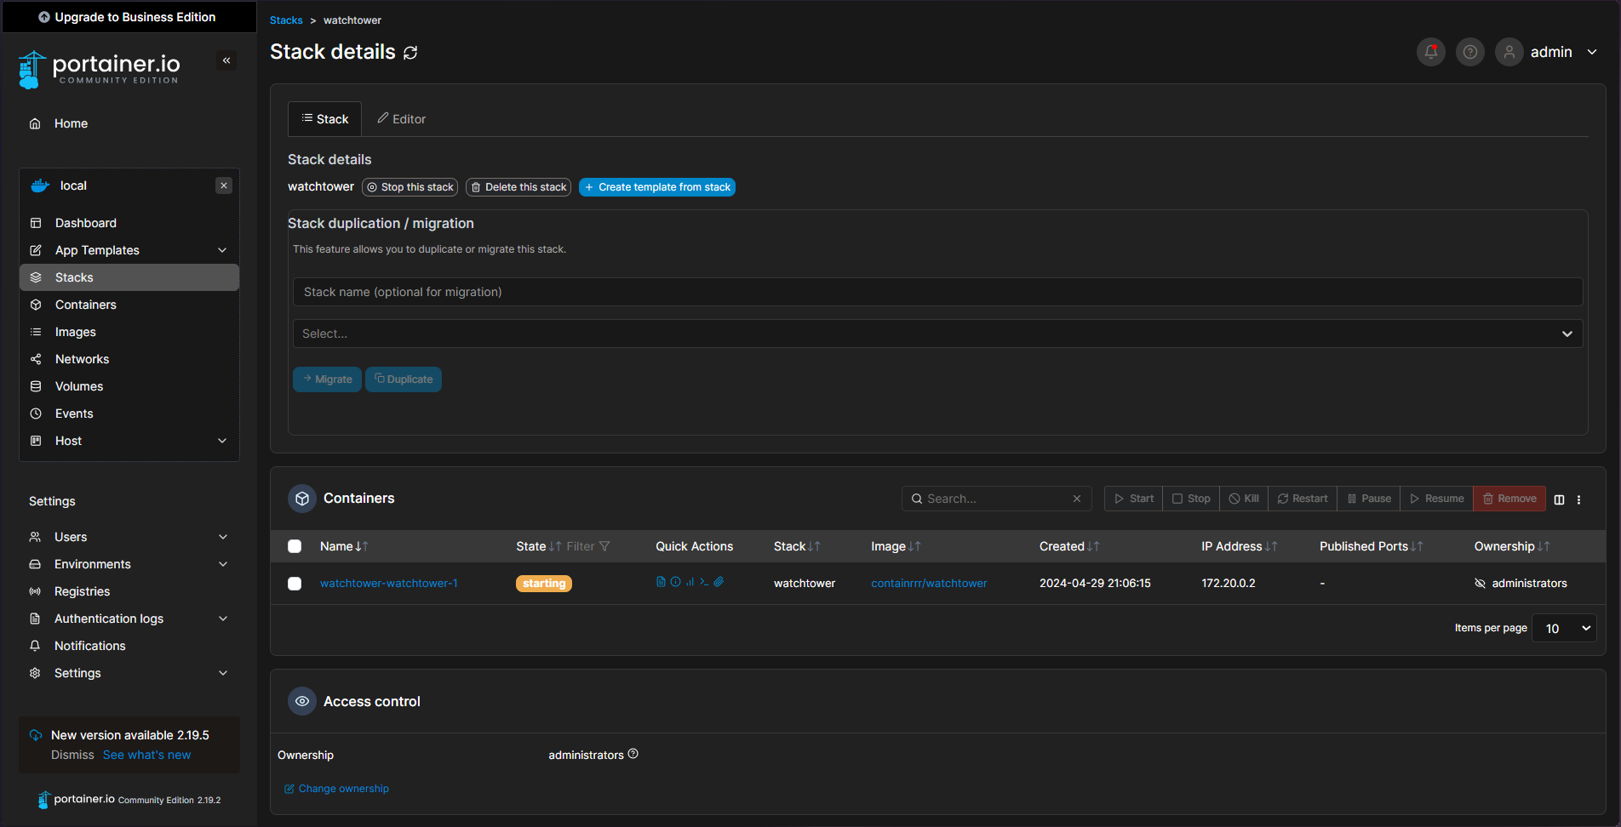This screenshot has height=827, width=1621.
Task: Open exec console for the container
Action: (x=704, y=582)
